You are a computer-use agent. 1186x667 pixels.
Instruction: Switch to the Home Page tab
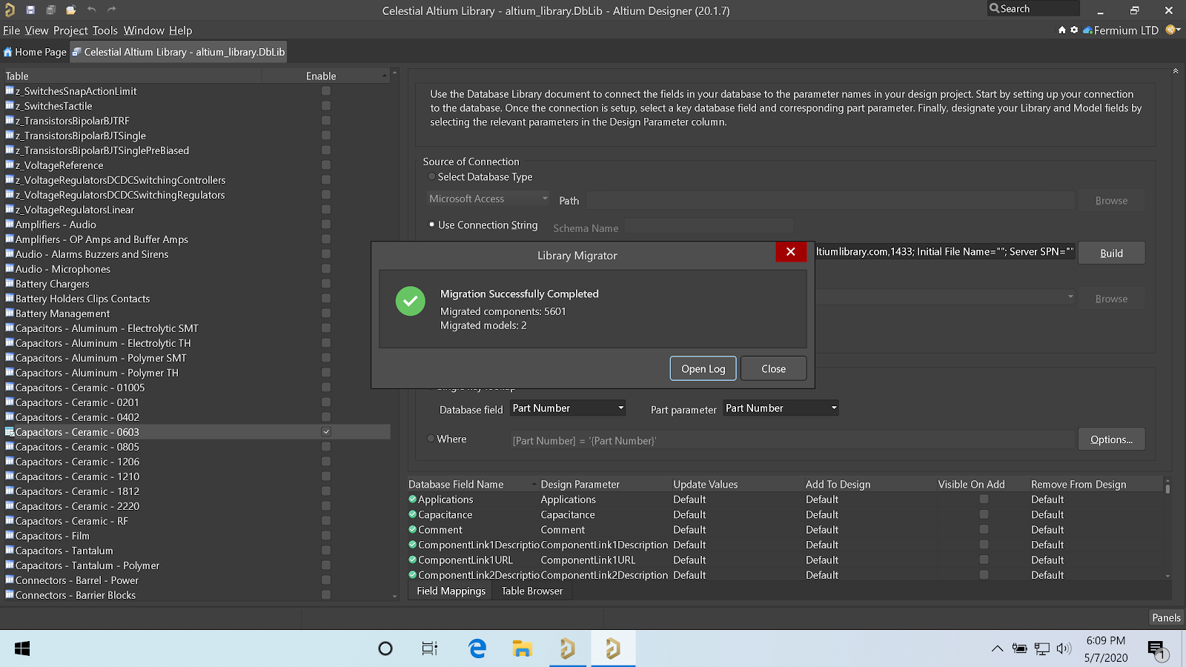(35, 52)
